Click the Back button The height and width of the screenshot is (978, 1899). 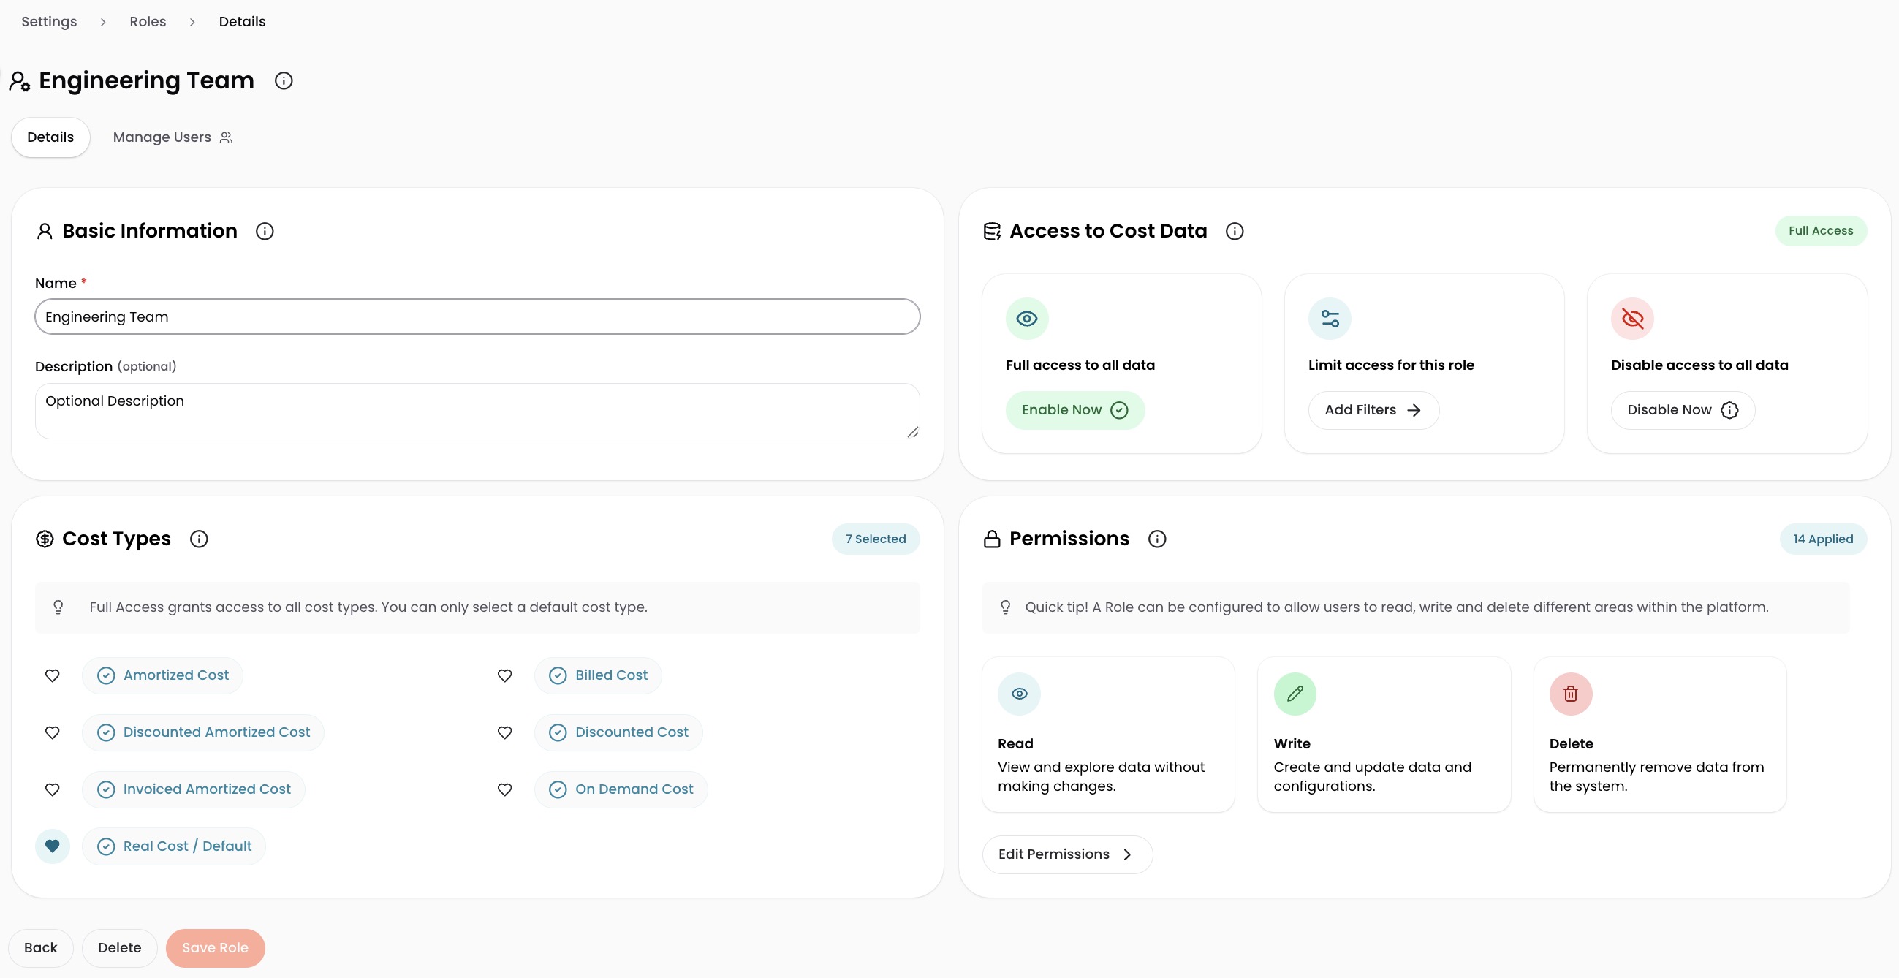click(x=40, y=948)
